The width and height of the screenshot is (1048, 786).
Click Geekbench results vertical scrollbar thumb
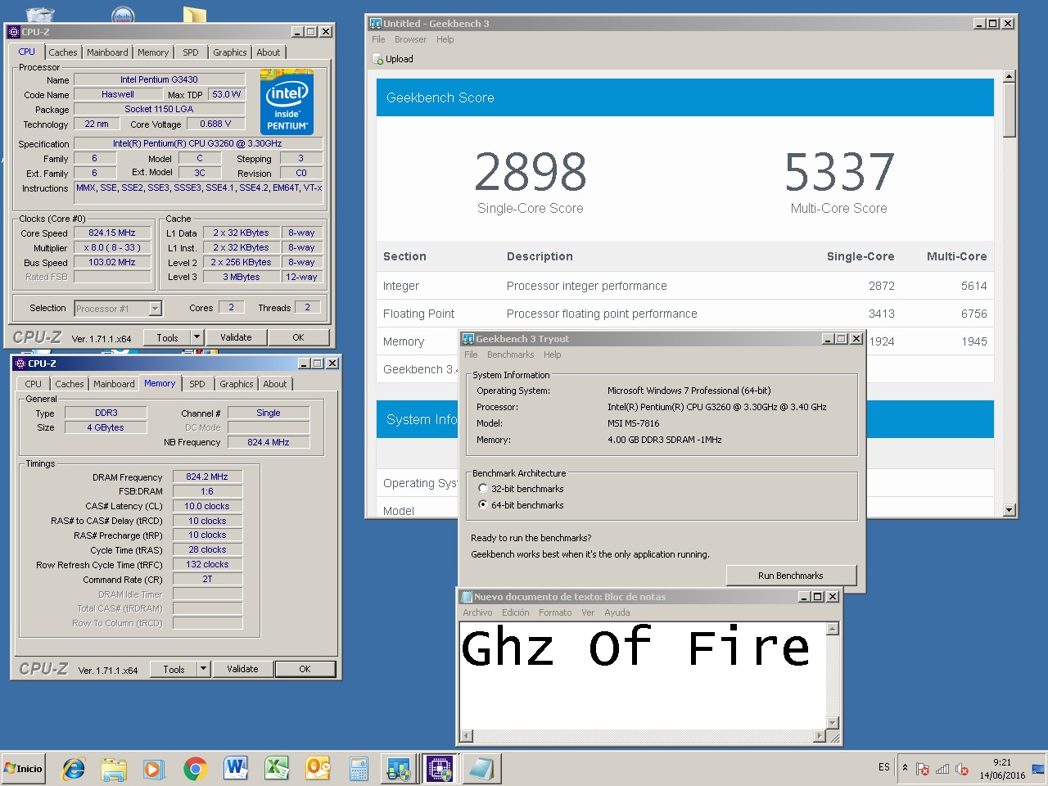pos(1009,110)
